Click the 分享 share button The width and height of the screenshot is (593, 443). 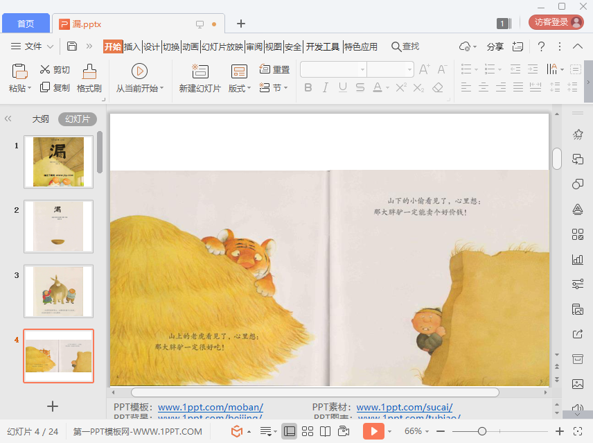click(495, 46)
